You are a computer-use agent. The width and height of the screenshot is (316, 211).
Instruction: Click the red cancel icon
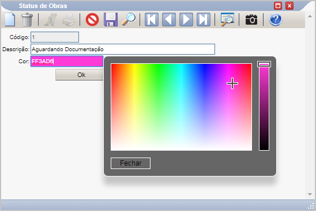point(92,20)
